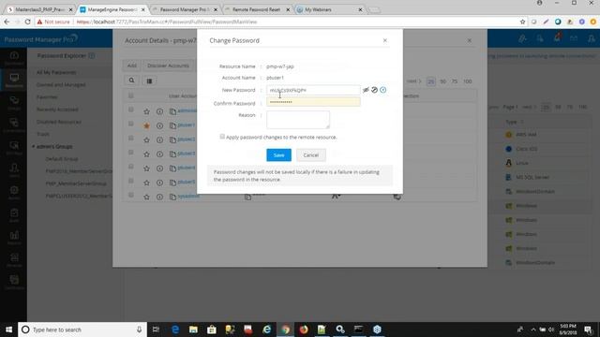Image resolution: width=600 pixels, height=337 pixels.
Task: Open the user profile icon in the header
Action: 592,38
